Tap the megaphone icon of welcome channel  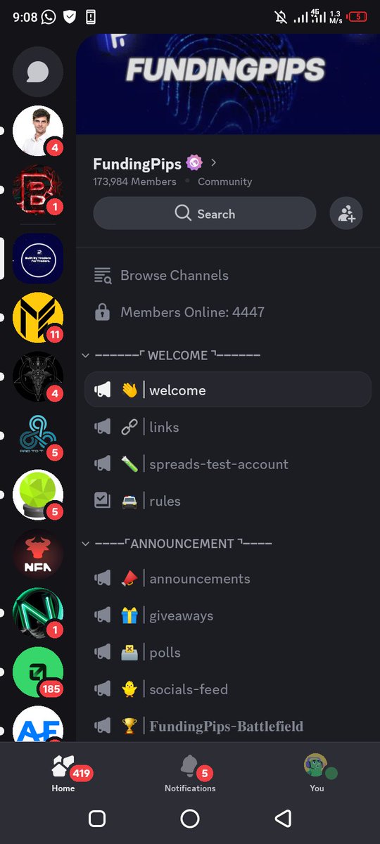click(x=103, y=390)
